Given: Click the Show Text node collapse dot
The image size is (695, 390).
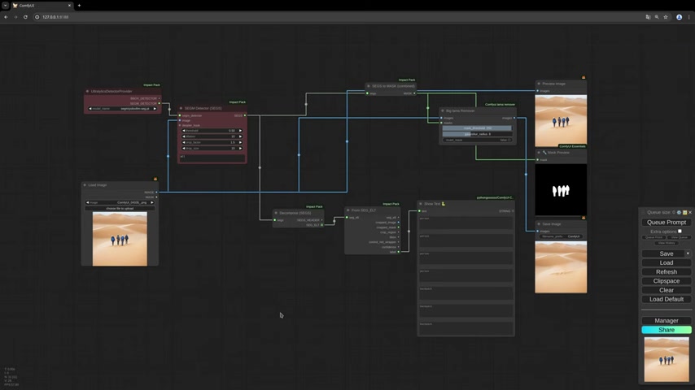Looking at the screenshot, I should pos(422,204).
